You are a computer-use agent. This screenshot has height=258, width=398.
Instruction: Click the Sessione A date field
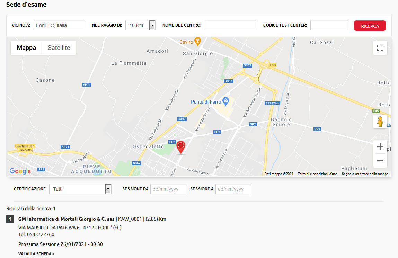coord(233,189)
